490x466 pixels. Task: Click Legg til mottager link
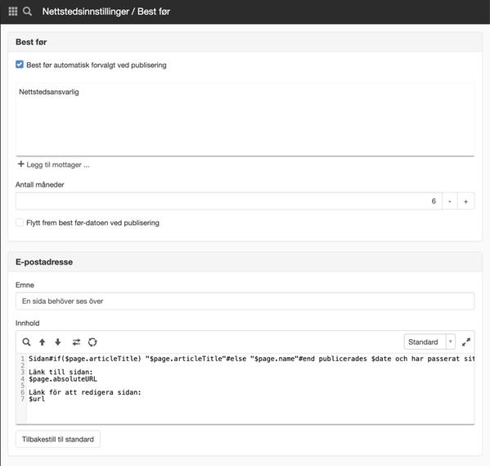54,165
